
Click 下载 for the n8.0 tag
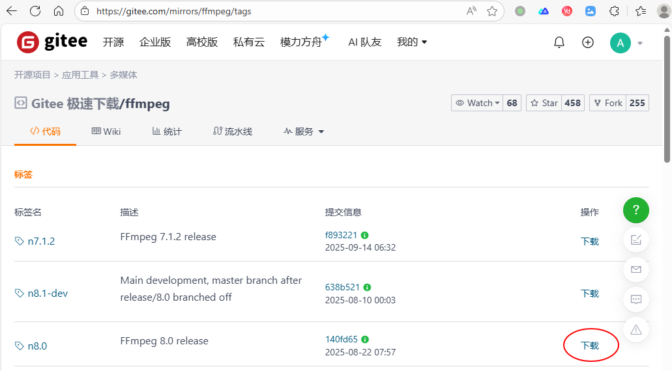590,346
